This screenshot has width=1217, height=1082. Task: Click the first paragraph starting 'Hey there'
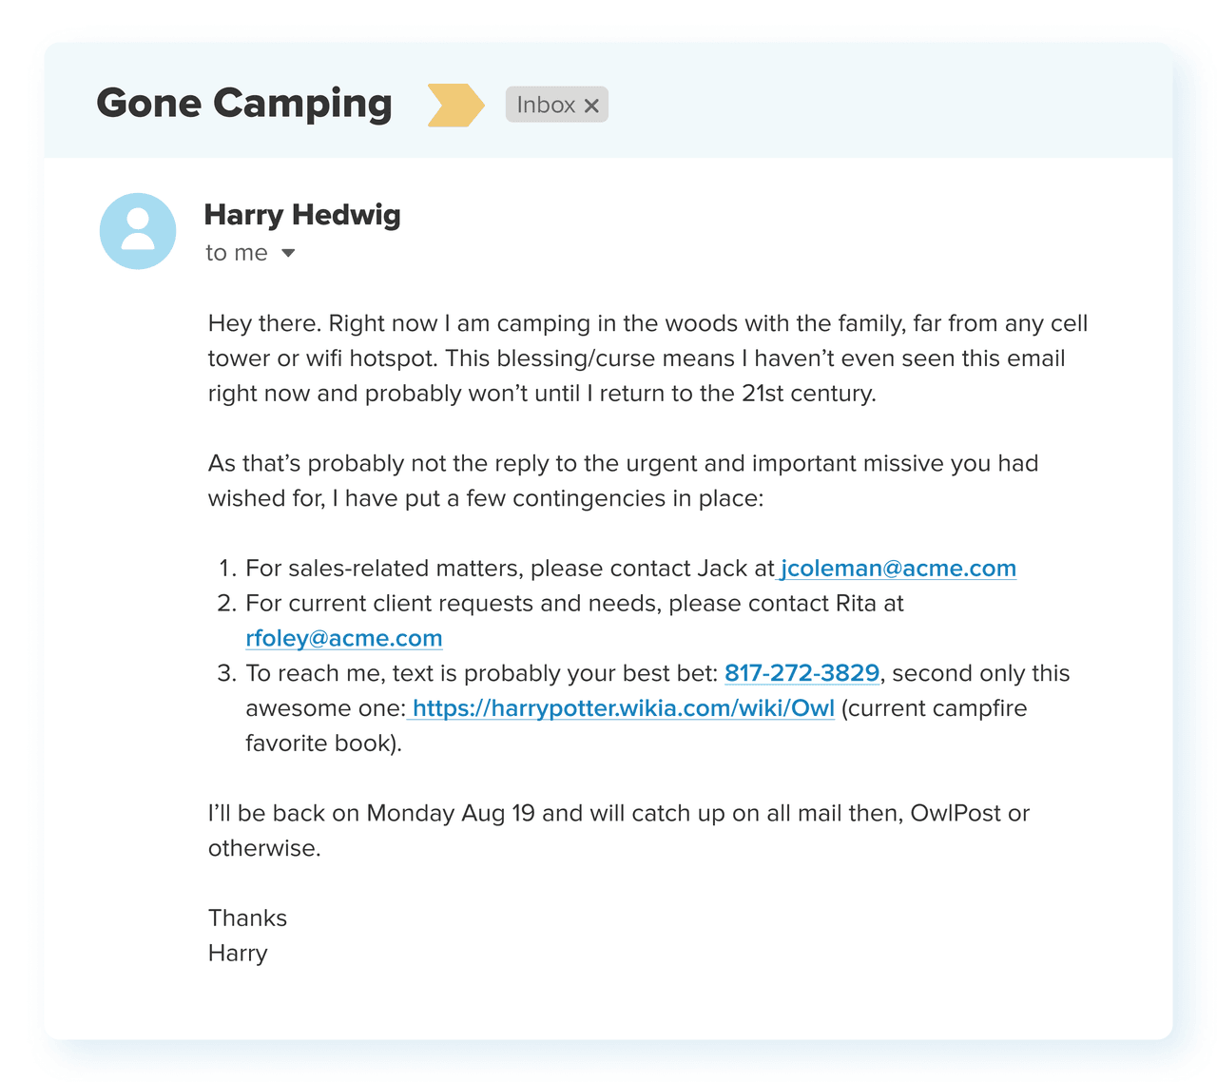[647, 358]
